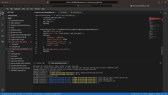The image size is (168, 95).
Task: Click the notifications bell in status bar
Action: click(x=162, y=94)
